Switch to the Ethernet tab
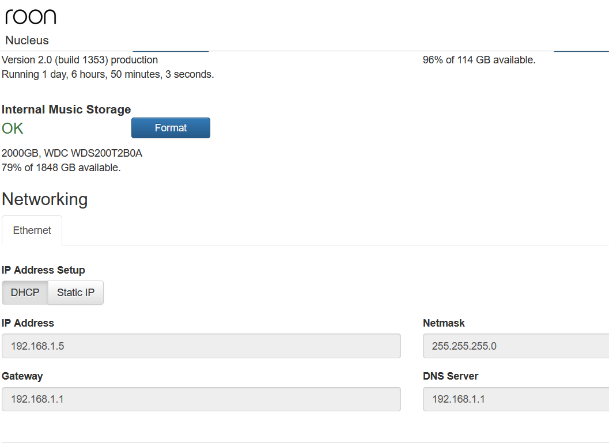The height and width of the screenshot is (447, 609). point(32,230)
